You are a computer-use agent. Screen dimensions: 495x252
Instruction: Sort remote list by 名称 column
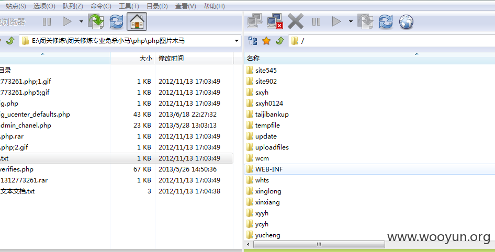(x=369, y=59)
